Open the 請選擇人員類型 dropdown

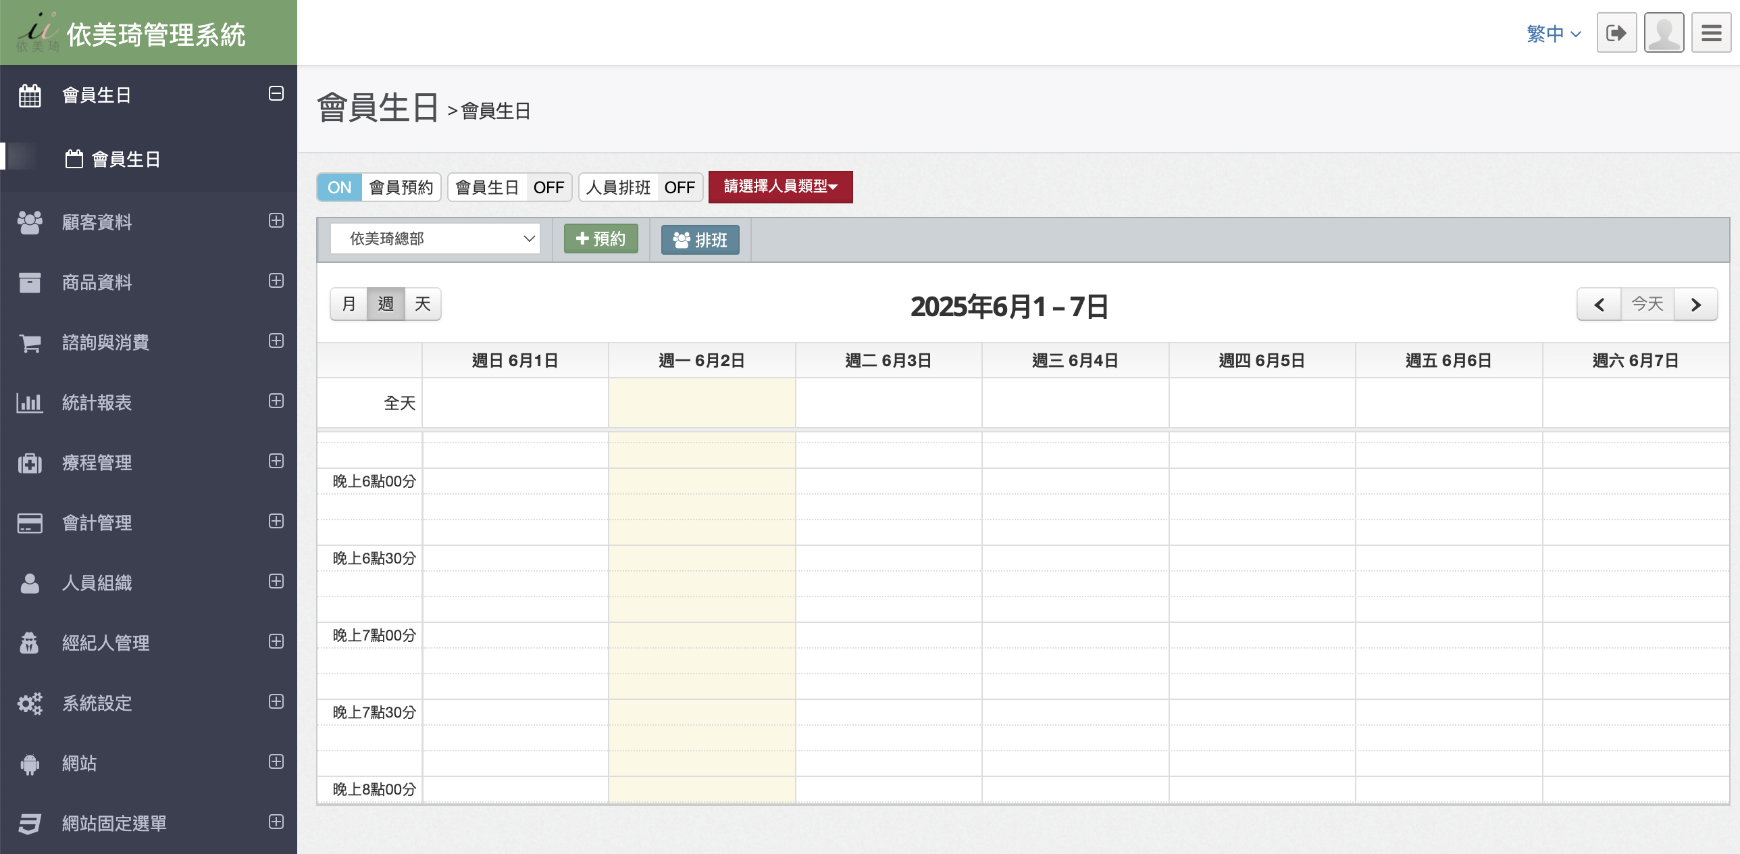(780, 186)
